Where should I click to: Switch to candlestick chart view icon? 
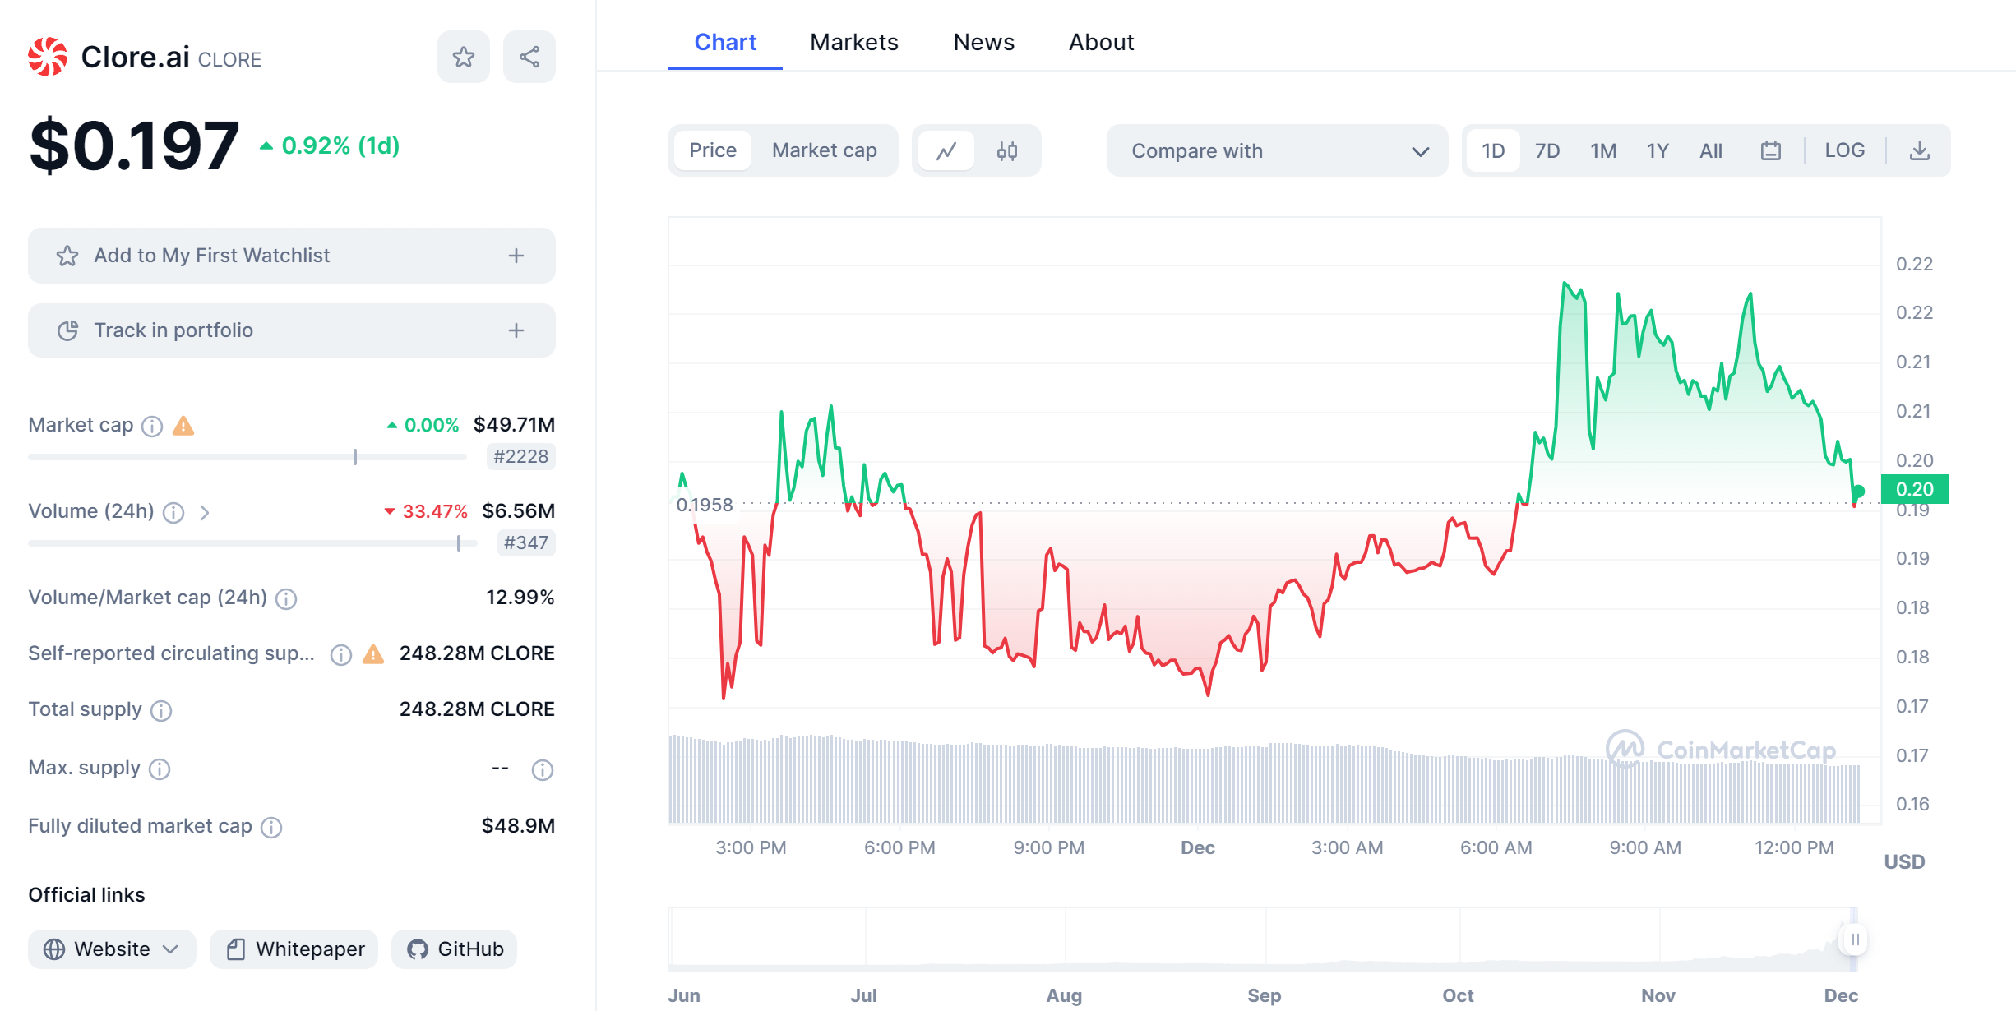1006,150
